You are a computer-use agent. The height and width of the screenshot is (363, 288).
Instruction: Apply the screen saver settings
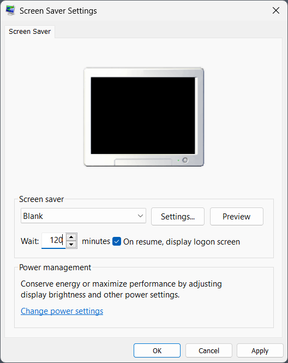click(260, 350)
